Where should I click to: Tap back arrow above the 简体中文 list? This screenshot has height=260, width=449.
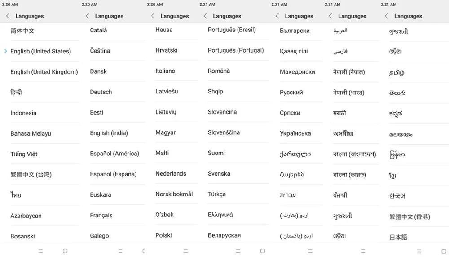tap(8, 16)
